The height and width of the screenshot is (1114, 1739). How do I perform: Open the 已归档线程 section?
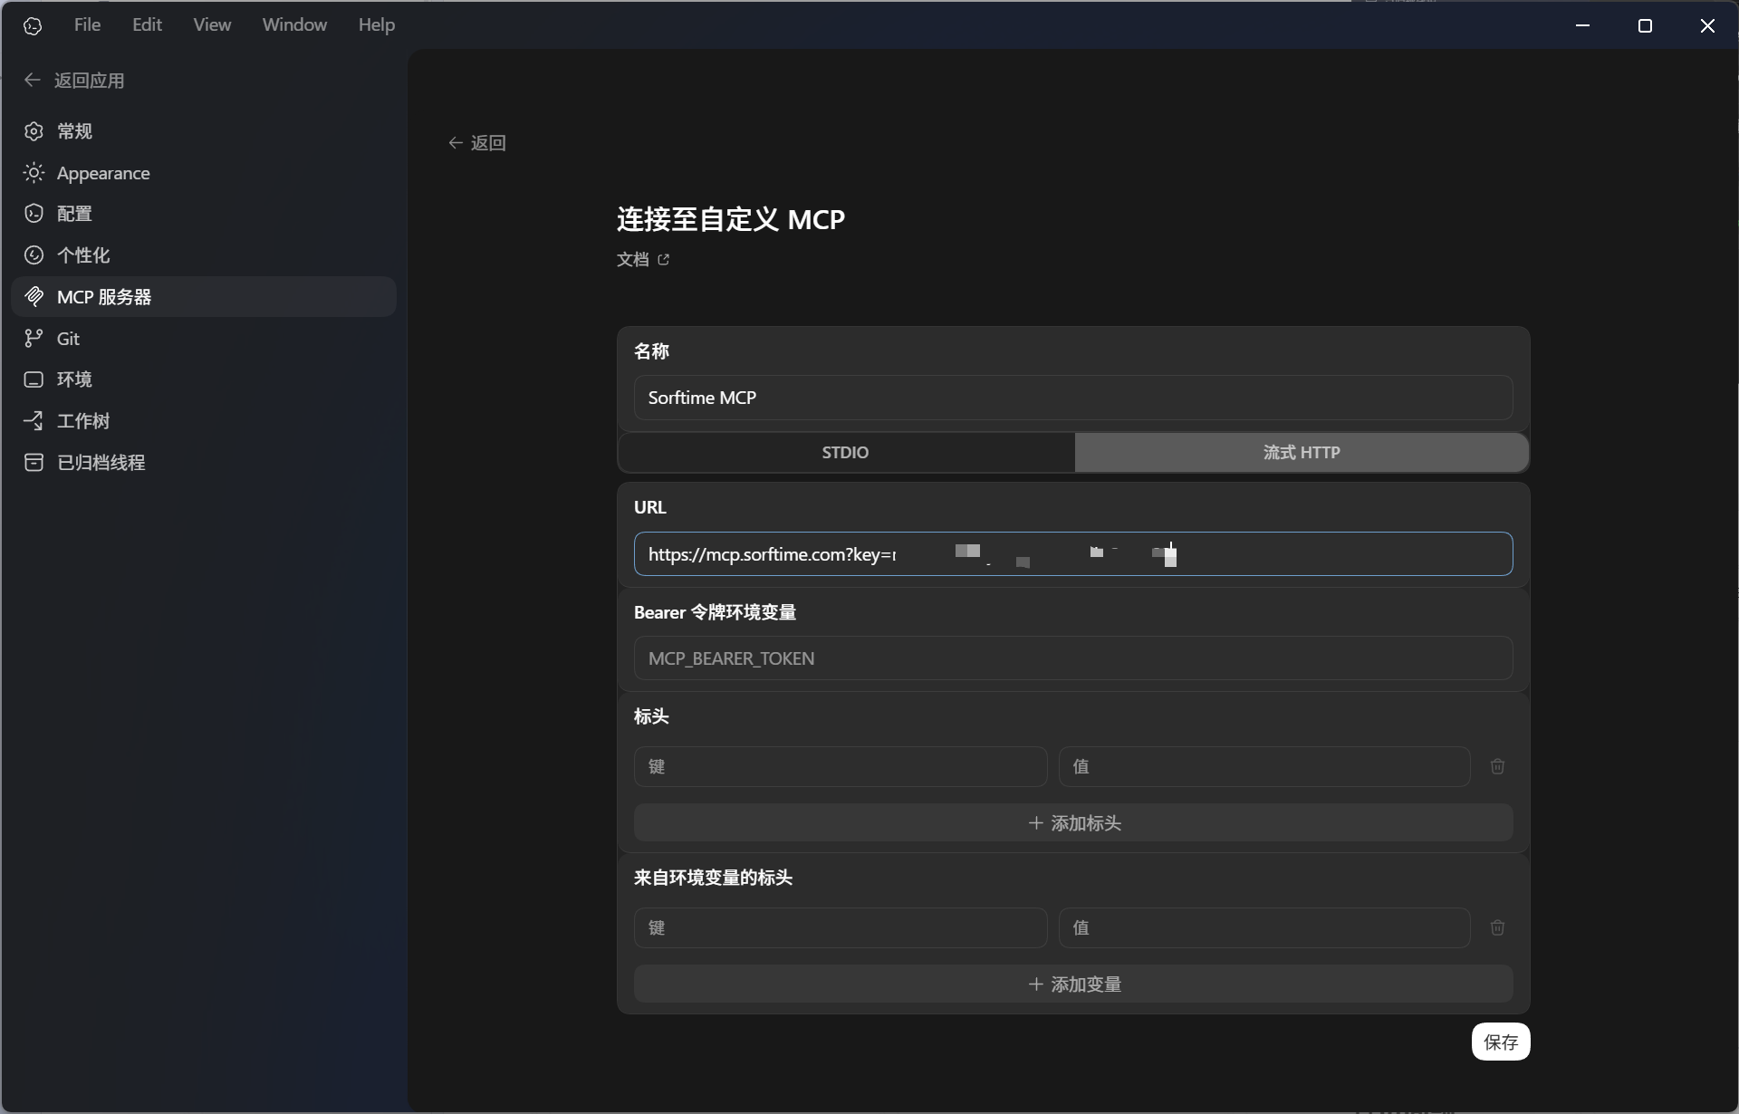[x=100, y=462]
